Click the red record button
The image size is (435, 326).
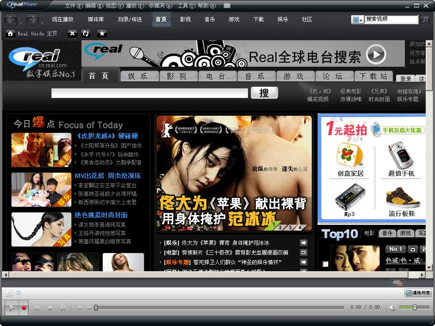24,307
